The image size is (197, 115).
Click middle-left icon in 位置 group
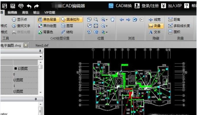click(x=89, y=26)
